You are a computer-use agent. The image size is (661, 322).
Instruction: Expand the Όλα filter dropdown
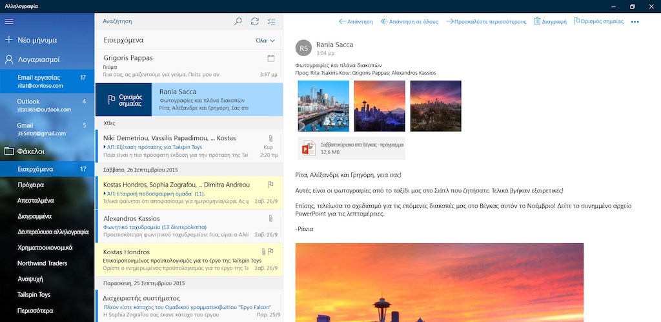[265, 40]
